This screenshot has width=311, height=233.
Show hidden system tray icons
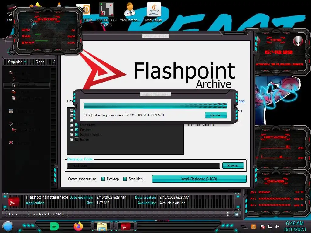(244, 227)
